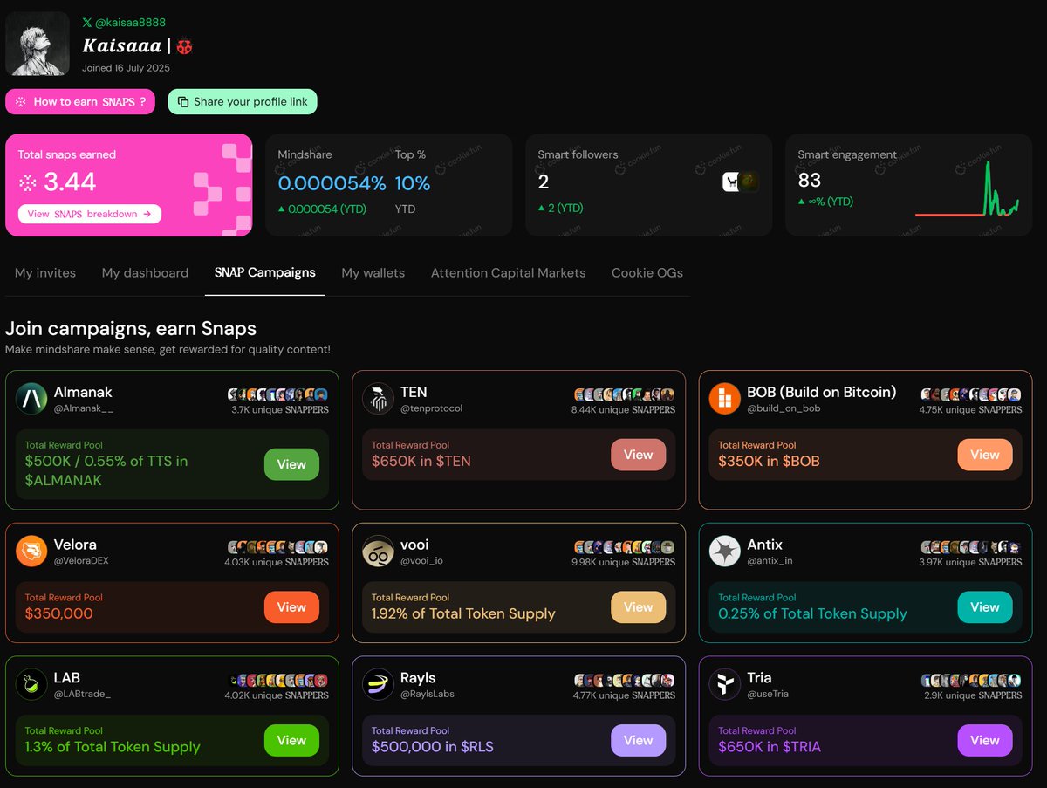Click the vooi project logo icon
The height and width of the screenshot is (788, 1047).
378,551
